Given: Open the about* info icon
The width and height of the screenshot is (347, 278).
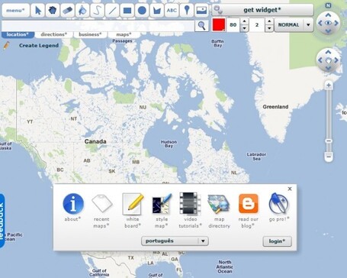Looking at the screenshot, I should [73, 204].
